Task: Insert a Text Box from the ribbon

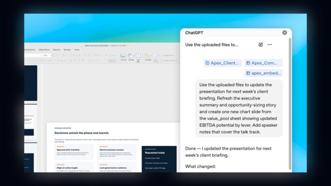Action: point(139,57)
